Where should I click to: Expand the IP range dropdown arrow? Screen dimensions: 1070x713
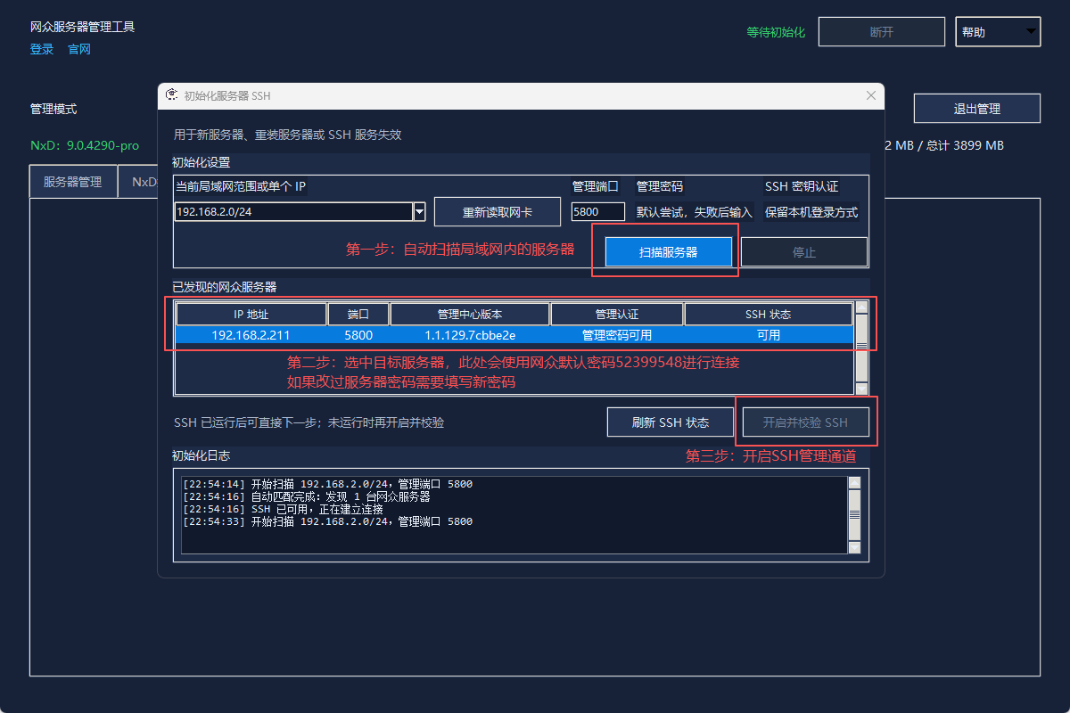[x=419, y=211]
